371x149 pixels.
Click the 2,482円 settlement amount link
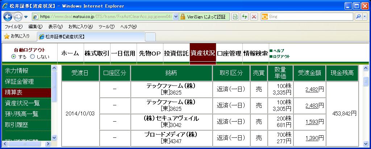[x=311, y=89]
